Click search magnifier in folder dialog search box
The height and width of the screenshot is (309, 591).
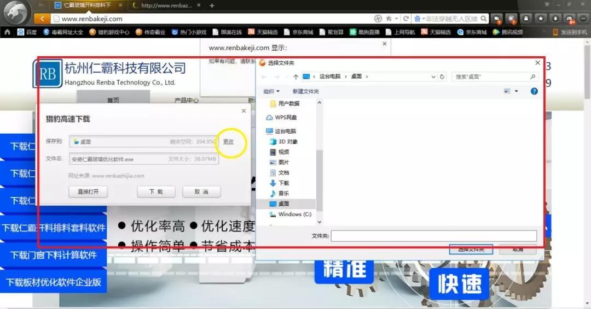click(x=532, y=76)
